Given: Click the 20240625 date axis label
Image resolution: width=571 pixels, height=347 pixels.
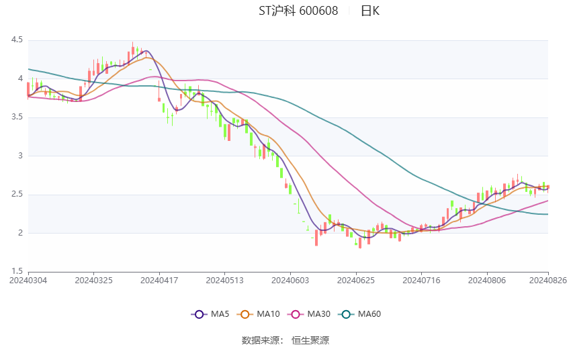Looking at the screenshot, I should 356,281.
